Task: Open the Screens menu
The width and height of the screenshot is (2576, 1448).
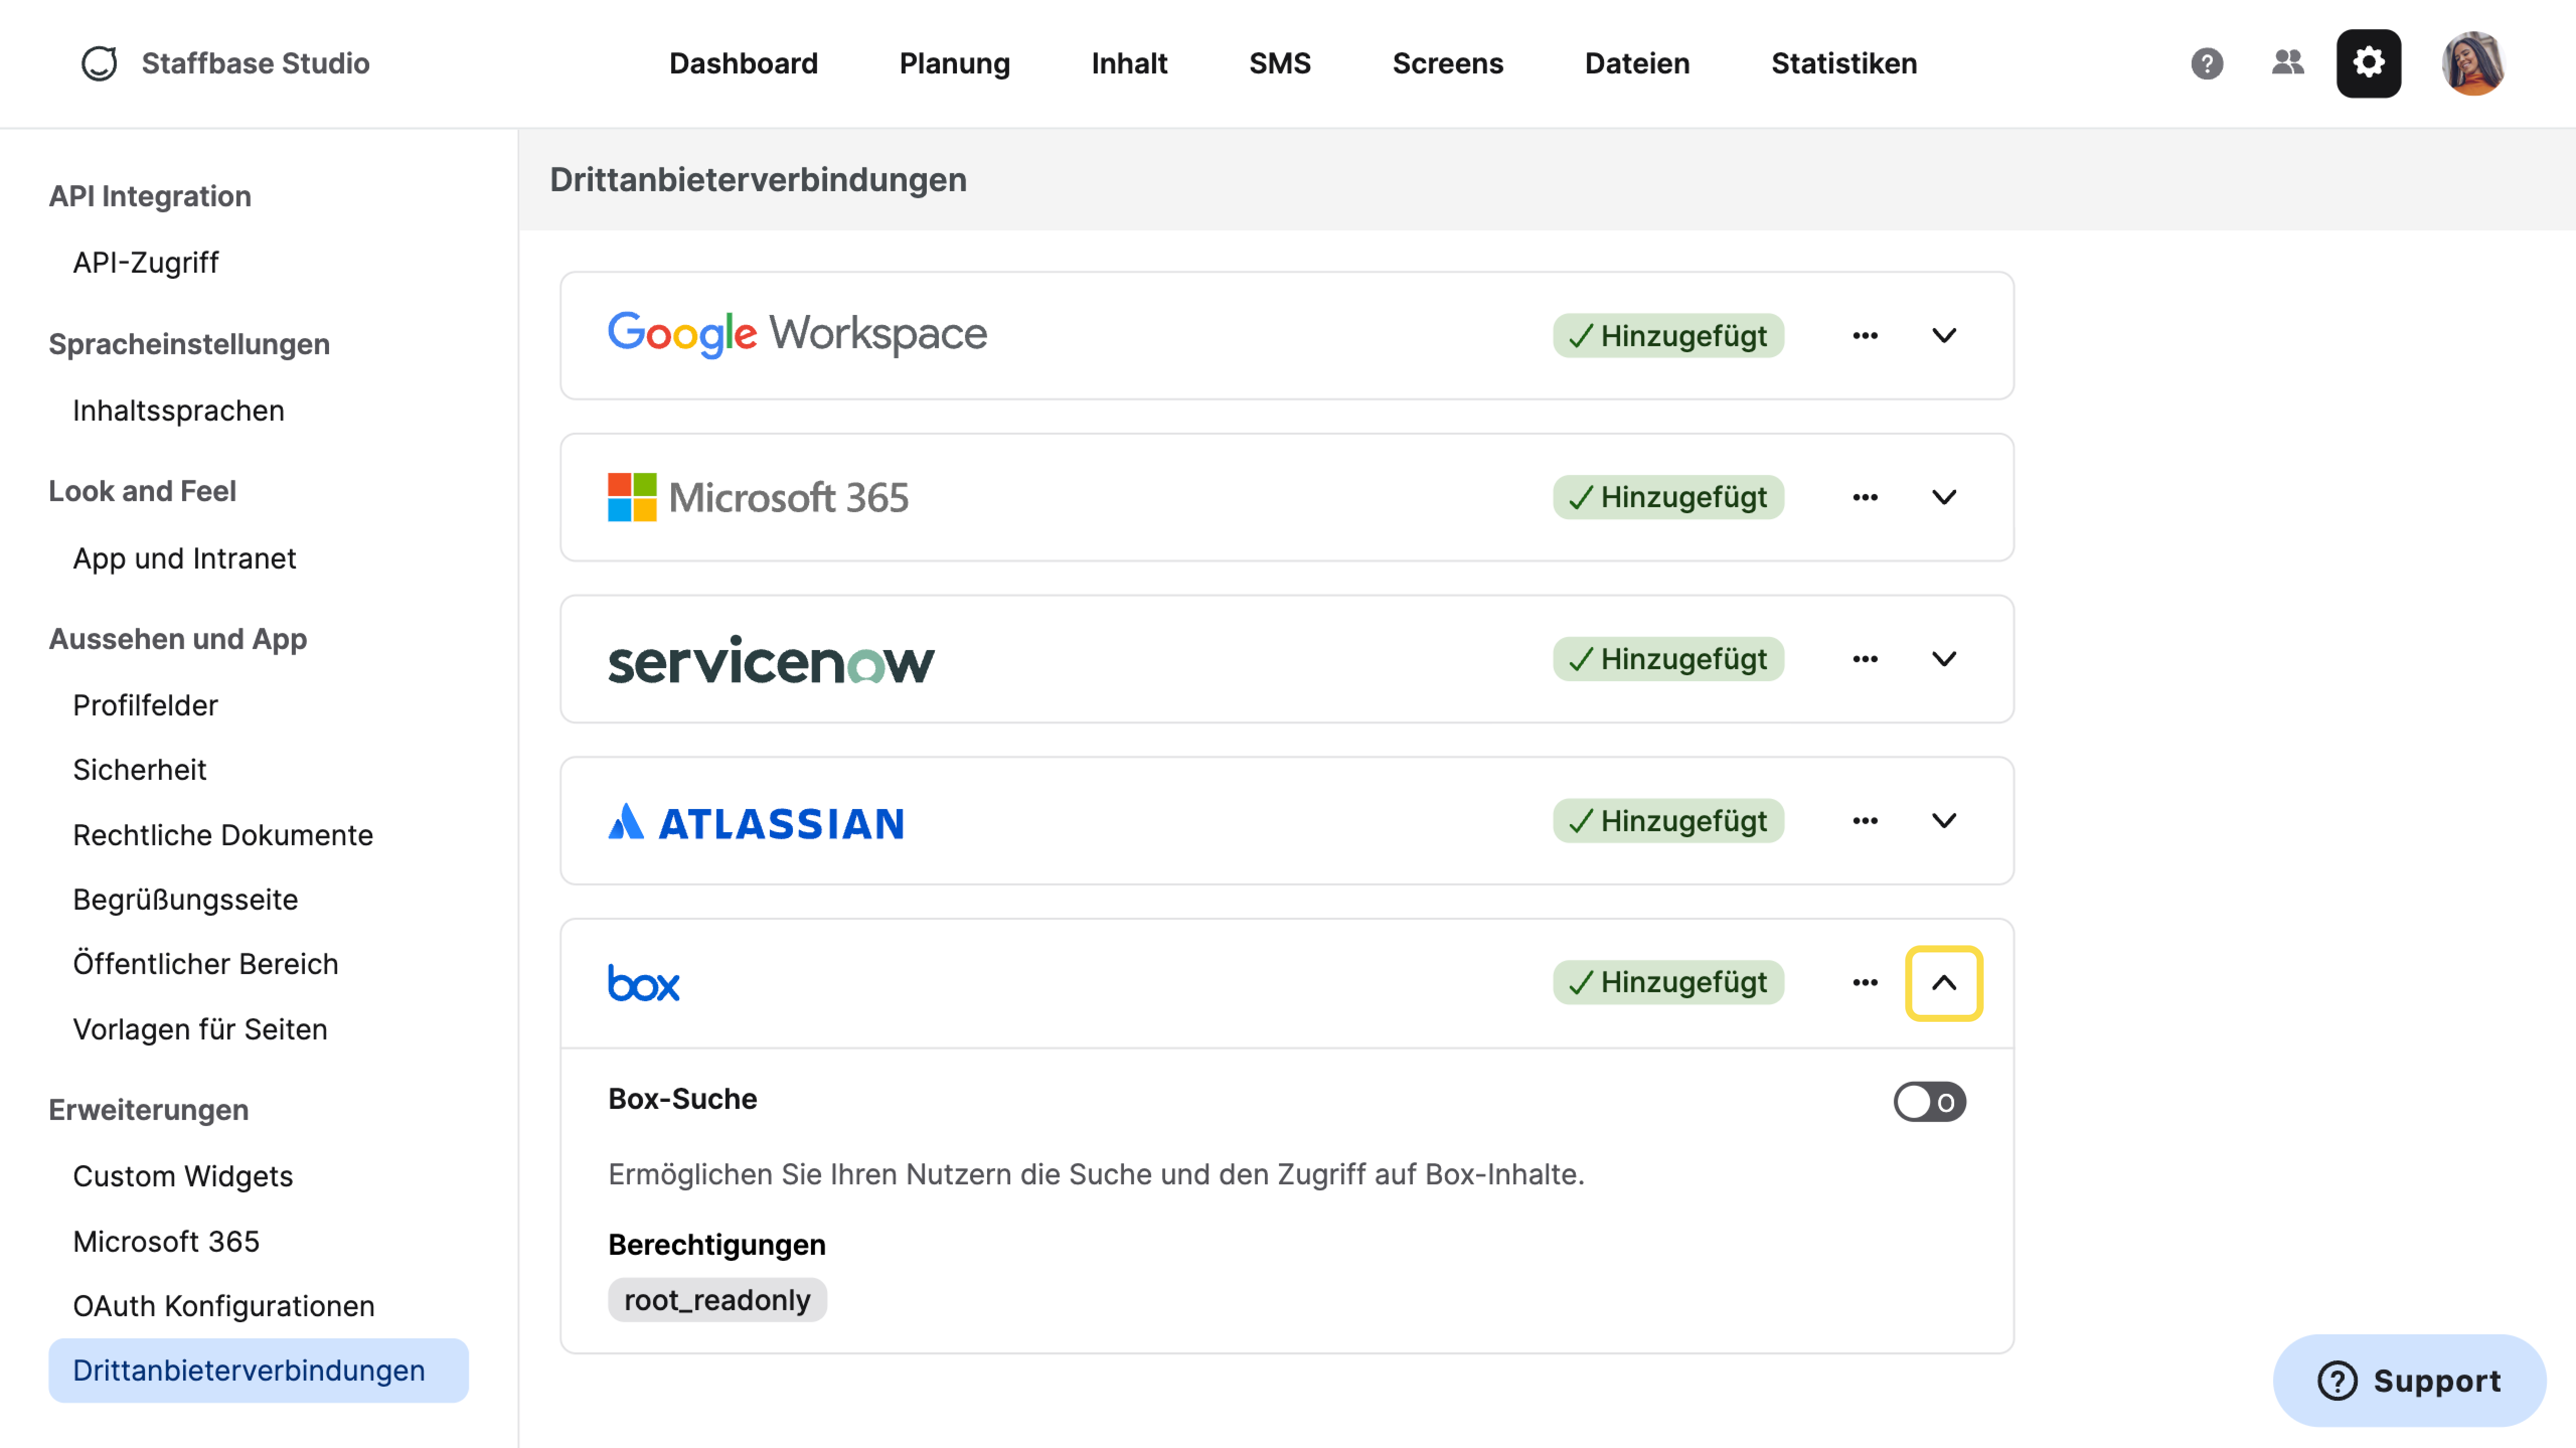Action: [x=1447, y=63]
